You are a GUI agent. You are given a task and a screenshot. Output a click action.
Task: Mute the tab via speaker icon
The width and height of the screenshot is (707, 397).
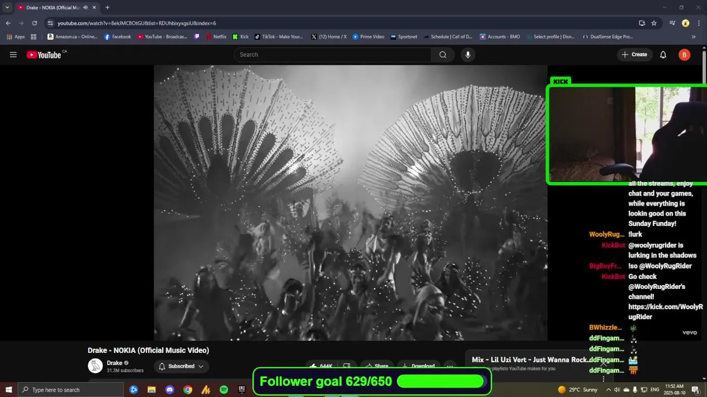(85, 8)
